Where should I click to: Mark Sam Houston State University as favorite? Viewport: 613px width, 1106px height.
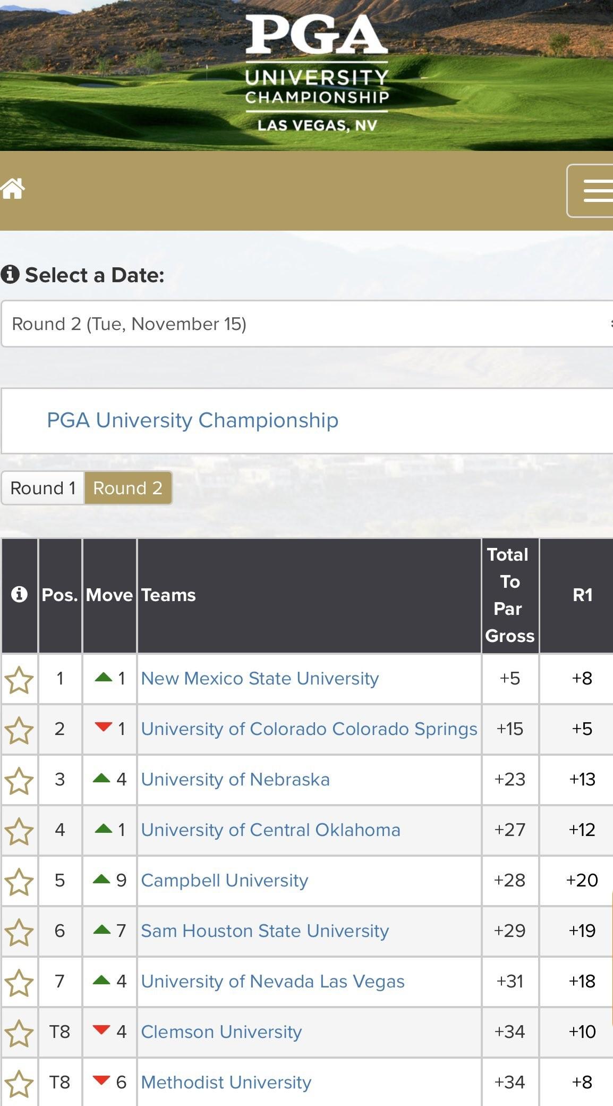tap(19, 932)
